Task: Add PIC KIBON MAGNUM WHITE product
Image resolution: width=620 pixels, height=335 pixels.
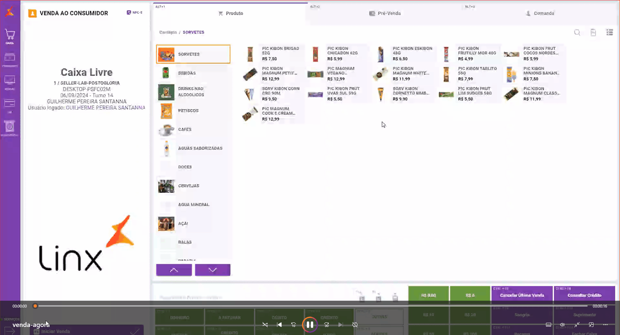Action: (404, 74)
